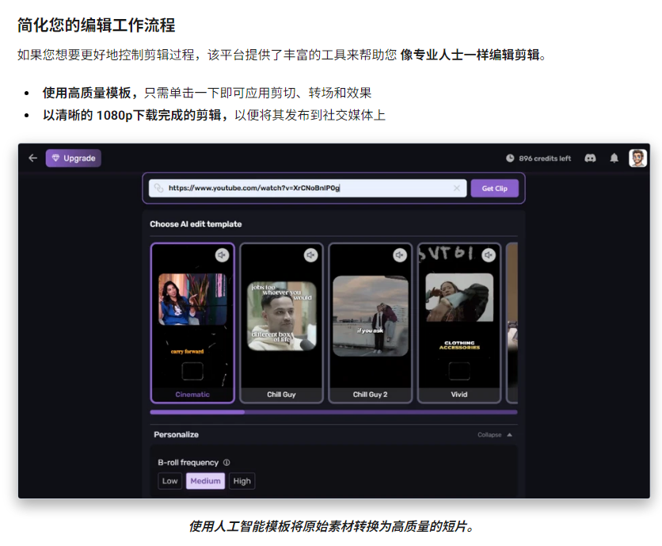Open the Discord icon in the header
Screen dimensions: 662x546
coord(590,158)
